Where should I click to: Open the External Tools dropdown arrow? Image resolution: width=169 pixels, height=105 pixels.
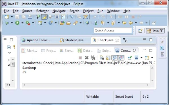pos(33,23)
